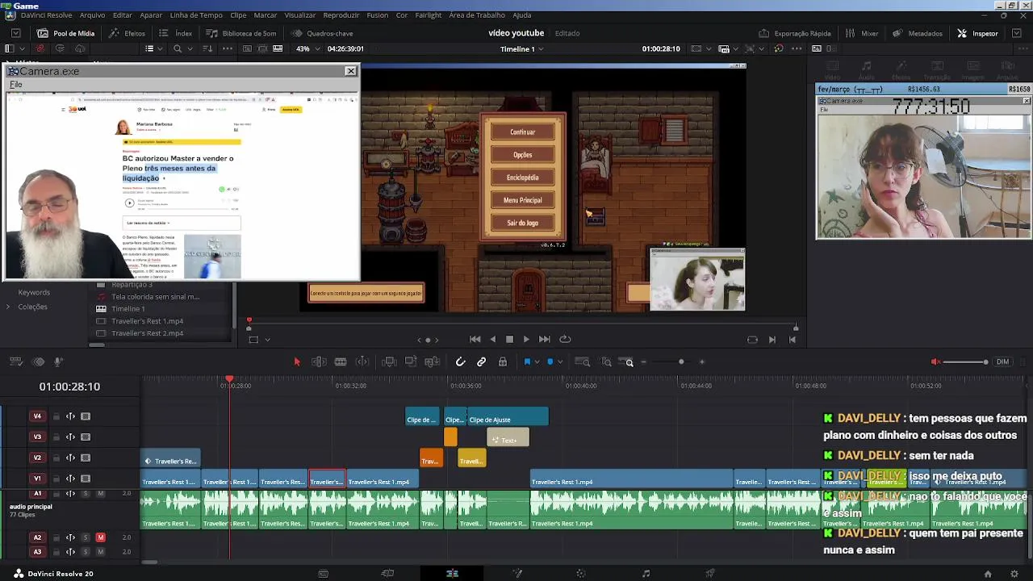Image resolution: width=1033 pixels, height=581 pixels.
Task: Show the Mixer panel
Action: point(862,33)
